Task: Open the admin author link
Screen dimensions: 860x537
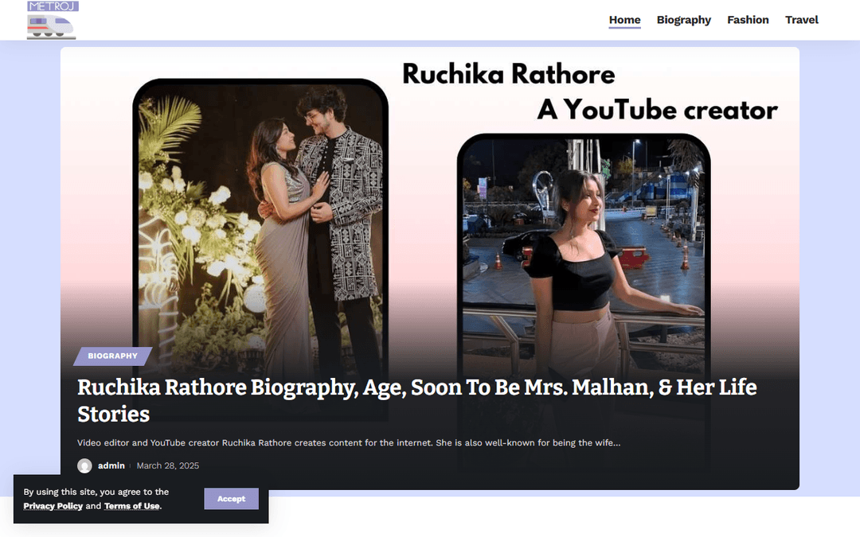Action: pos(111,465)
